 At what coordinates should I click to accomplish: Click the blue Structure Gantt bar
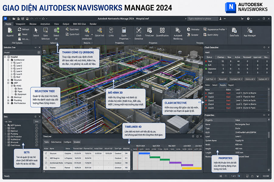pos(144,153)
